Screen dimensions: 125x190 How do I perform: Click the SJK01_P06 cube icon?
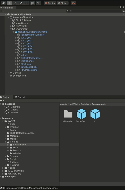19,52
